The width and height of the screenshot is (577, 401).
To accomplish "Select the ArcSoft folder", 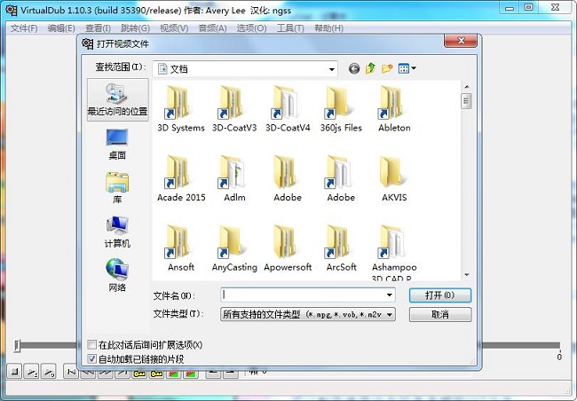I will [341, 248].
